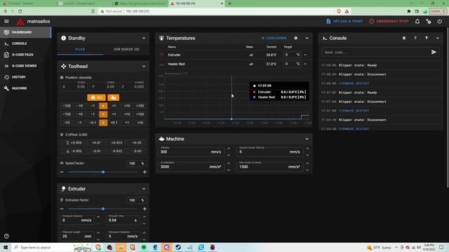
Task: Open Extruder target preset dropdown
Action: point(305,55)
